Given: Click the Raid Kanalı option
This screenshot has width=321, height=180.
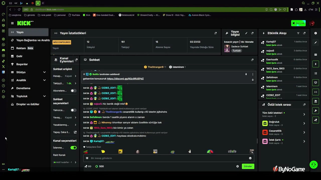Looking at the screenshot, I should [59, 155].
